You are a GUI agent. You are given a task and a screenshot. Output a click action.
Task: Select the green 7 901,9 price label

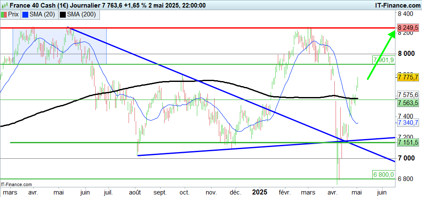[383, 60]
